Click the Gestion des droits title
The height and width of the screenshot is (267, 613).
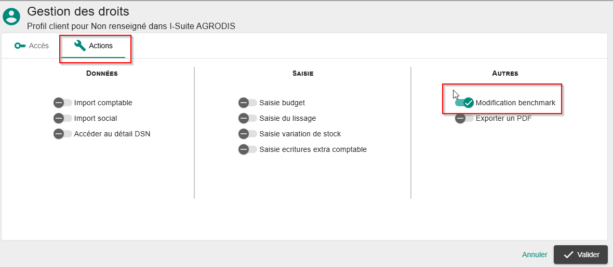78,11
